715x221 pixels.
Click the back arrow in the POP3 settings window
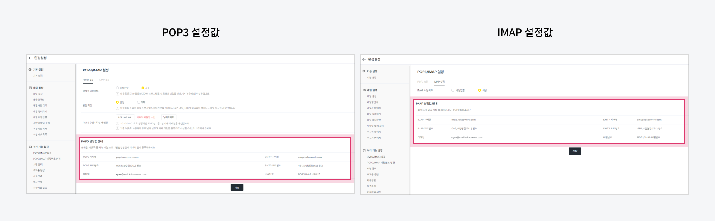pyautogui.click(x=30, y=58)
